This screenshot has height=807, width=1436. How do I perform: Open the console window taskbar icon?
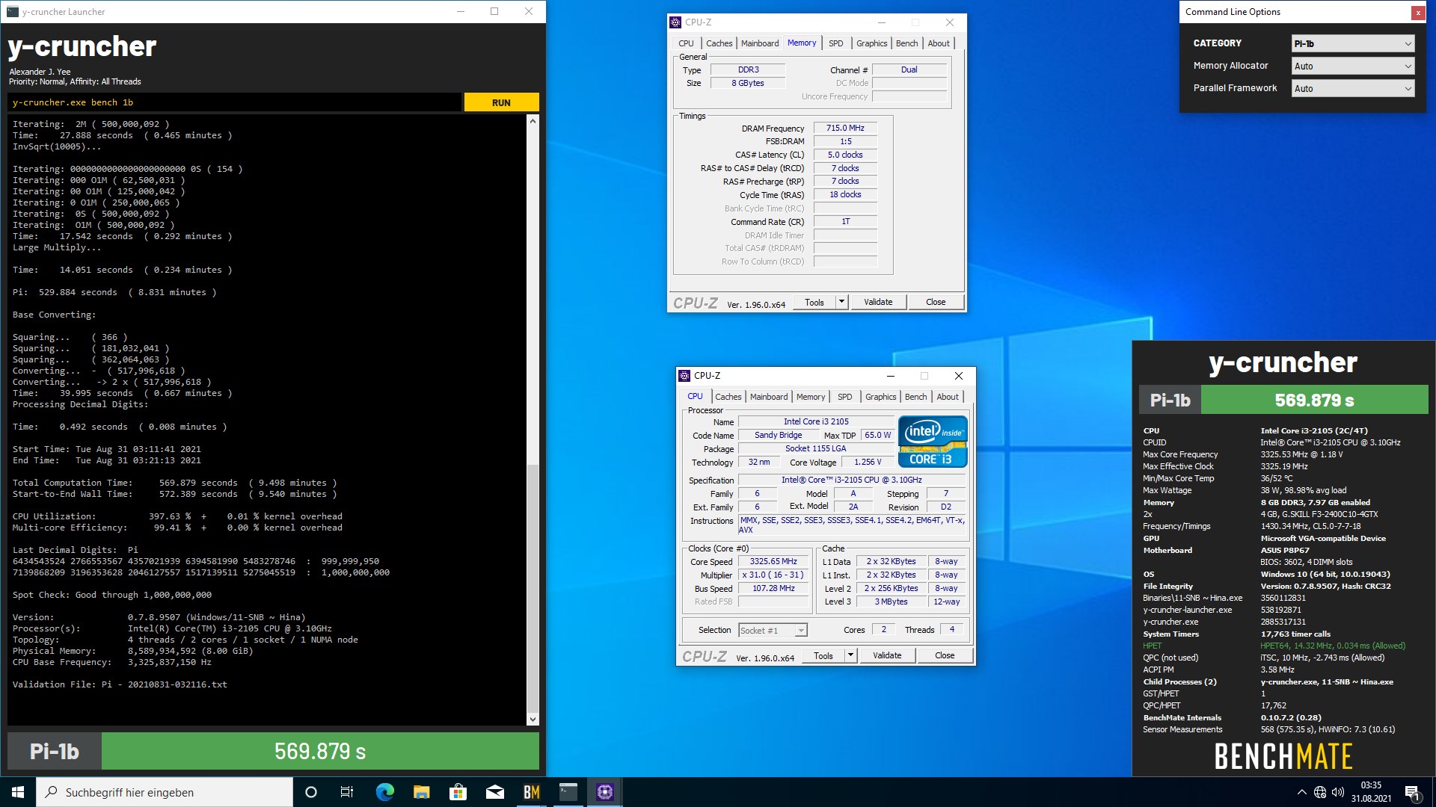[568, 792]
